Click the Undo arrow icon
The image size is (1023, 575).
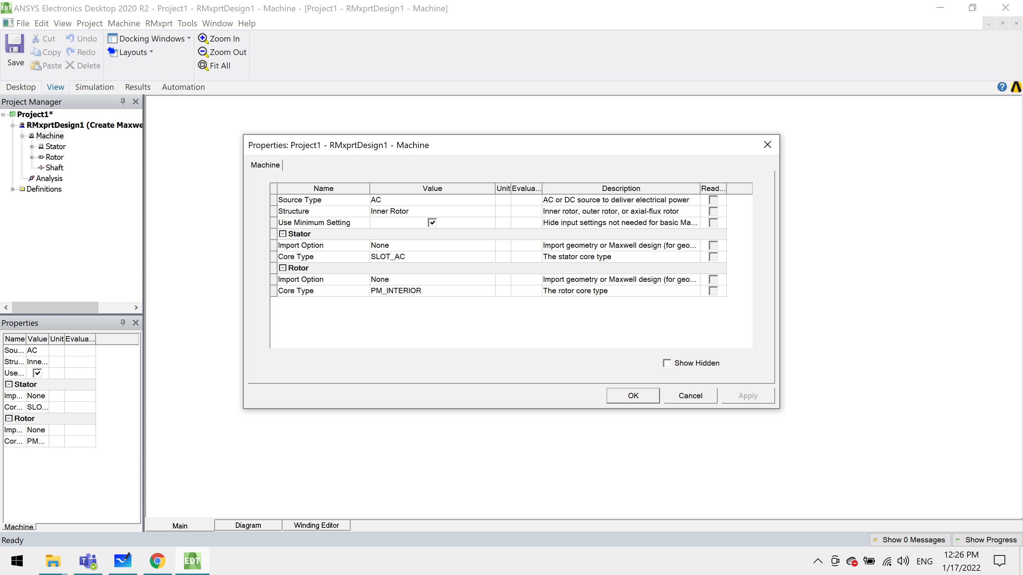click(70, 38)
